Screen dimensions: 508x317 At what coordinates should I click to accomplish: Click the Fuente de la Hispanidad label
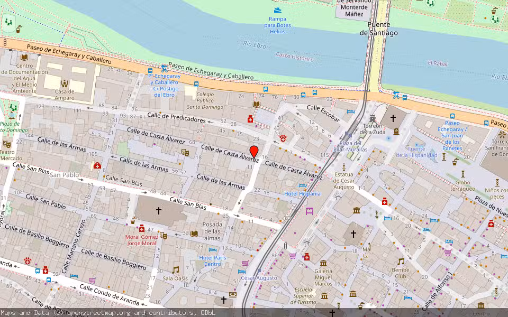(x=416, y=152)
